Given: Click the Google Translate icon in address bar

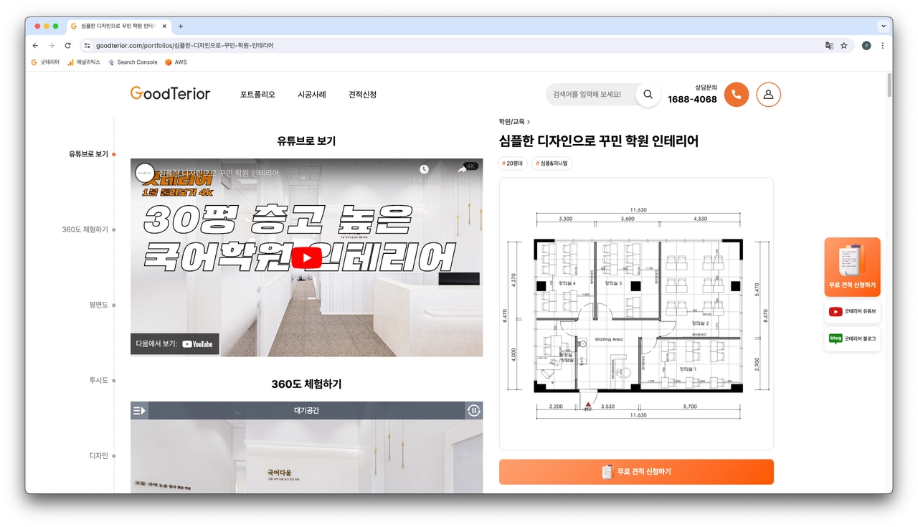Looking at the screenshot, I should click(829, 45).
